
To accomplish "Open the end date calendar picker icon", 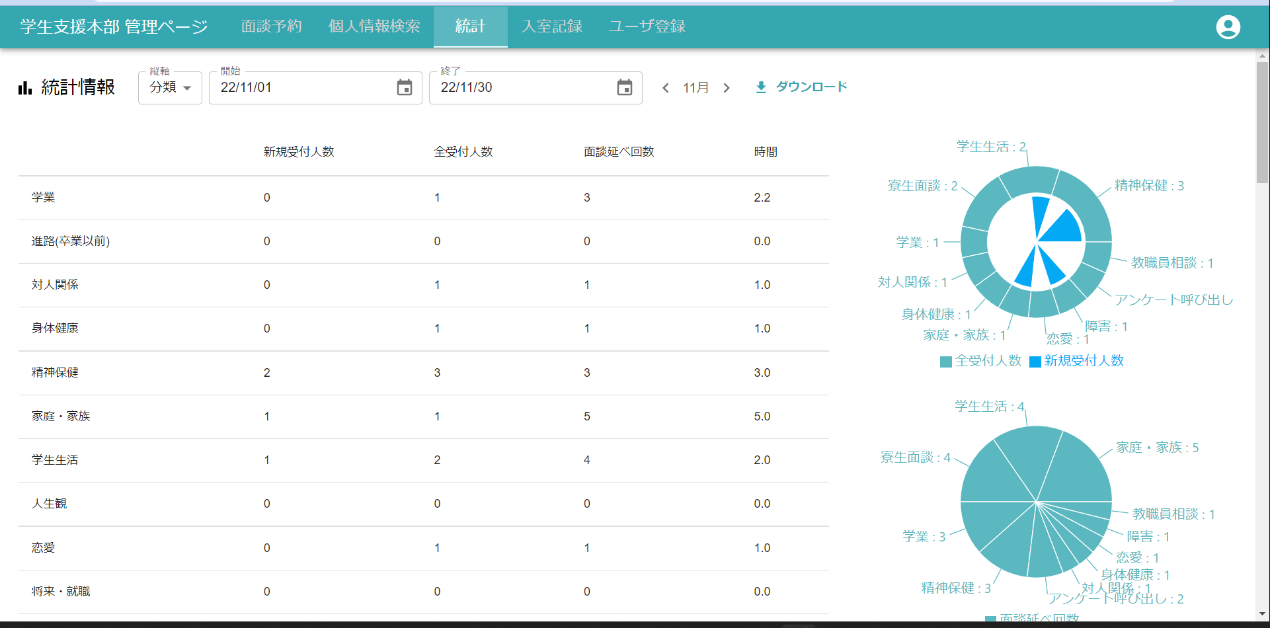I will click(625, 87).
